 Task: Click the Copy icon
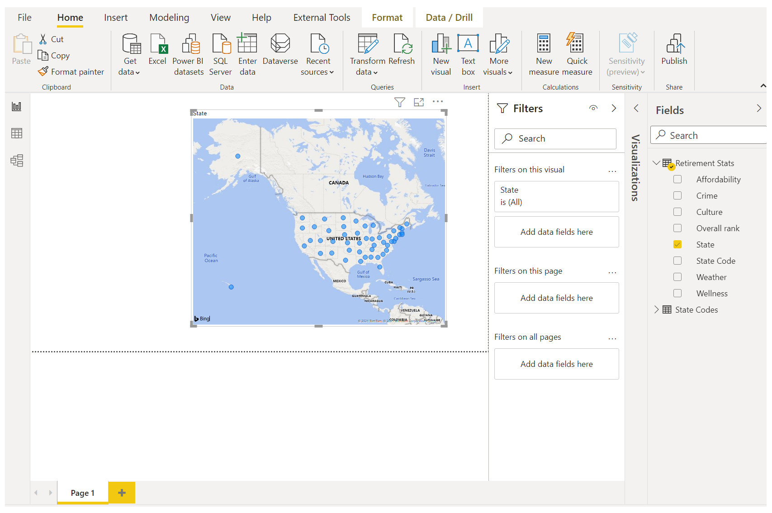coord(43,55)
